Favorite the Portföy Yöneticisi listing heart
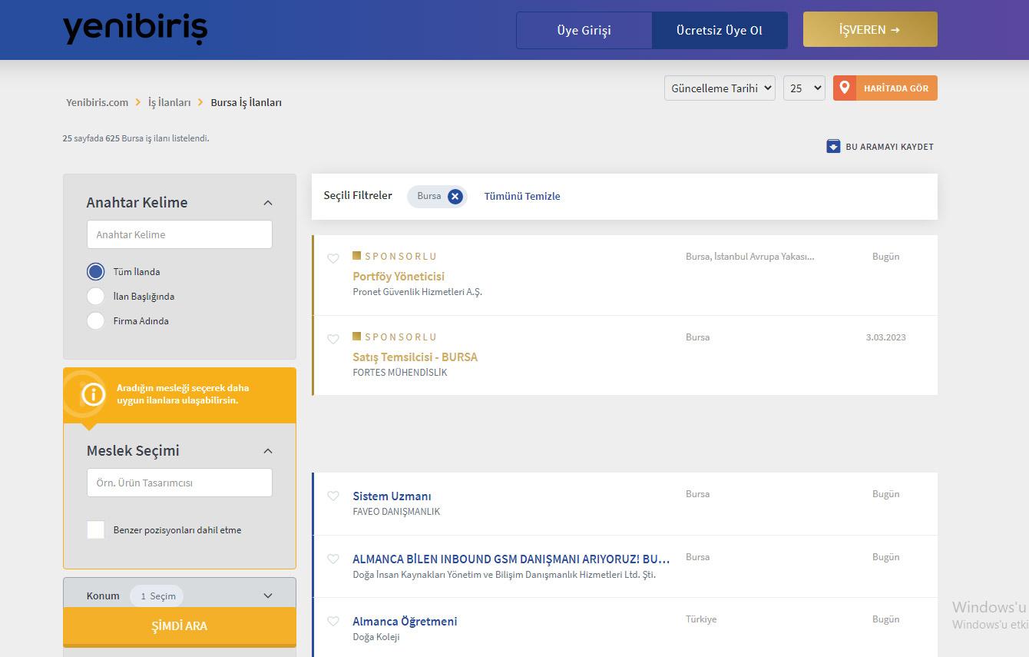 click(x=333, y=259)
